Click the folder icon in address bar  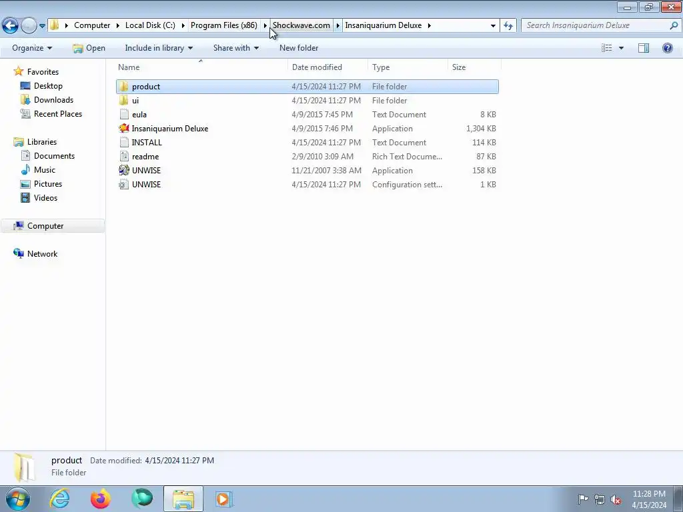tap(55, 25)
